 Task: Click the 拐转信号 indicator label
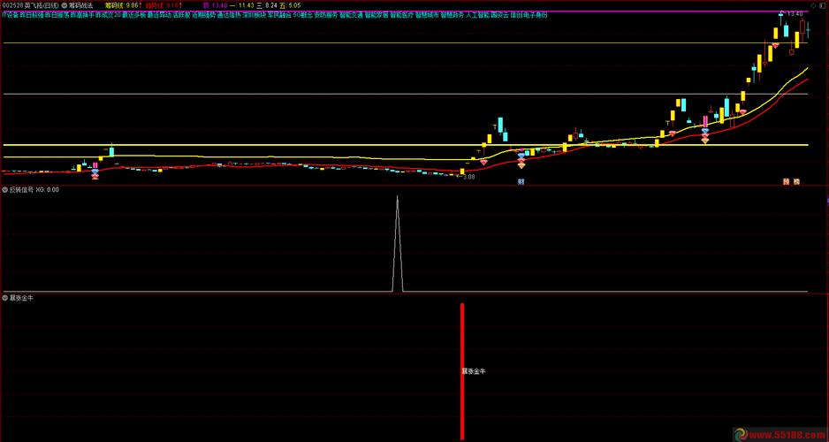pos(22,189)
